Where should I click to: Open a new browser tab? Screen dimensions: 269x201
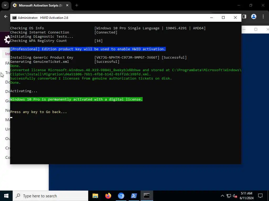point(77,5)
